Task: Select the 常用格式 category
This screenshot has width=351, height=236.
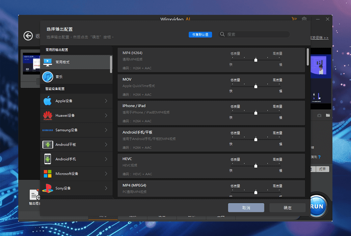Action: click(x=76, y=62)
